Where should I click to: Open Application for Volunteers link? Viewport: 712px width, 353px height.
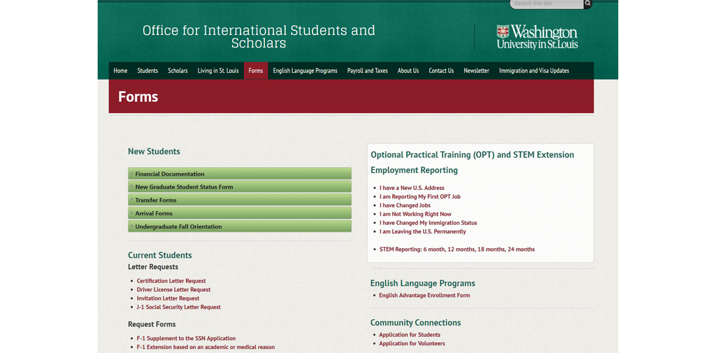click(412, 343)
